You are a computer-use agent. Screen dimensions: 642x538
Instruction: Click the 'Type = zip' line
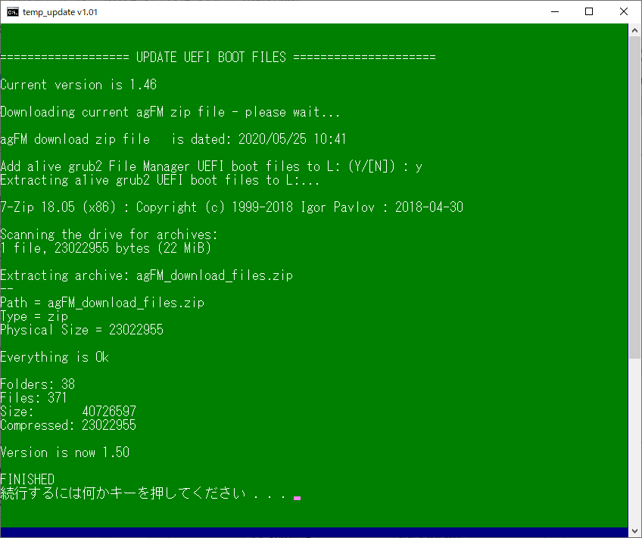(34, 316)
